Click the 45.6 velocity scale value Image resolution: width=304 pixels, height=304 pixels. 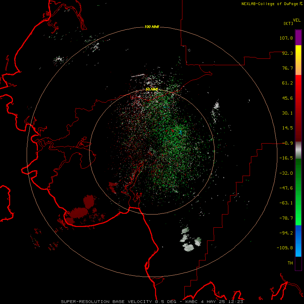click(287, 98)
